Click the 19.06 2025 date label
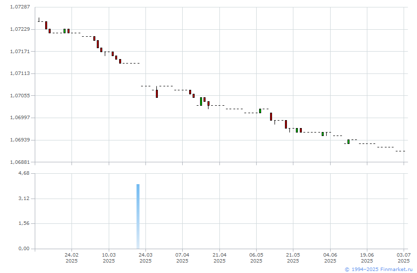 367,258
